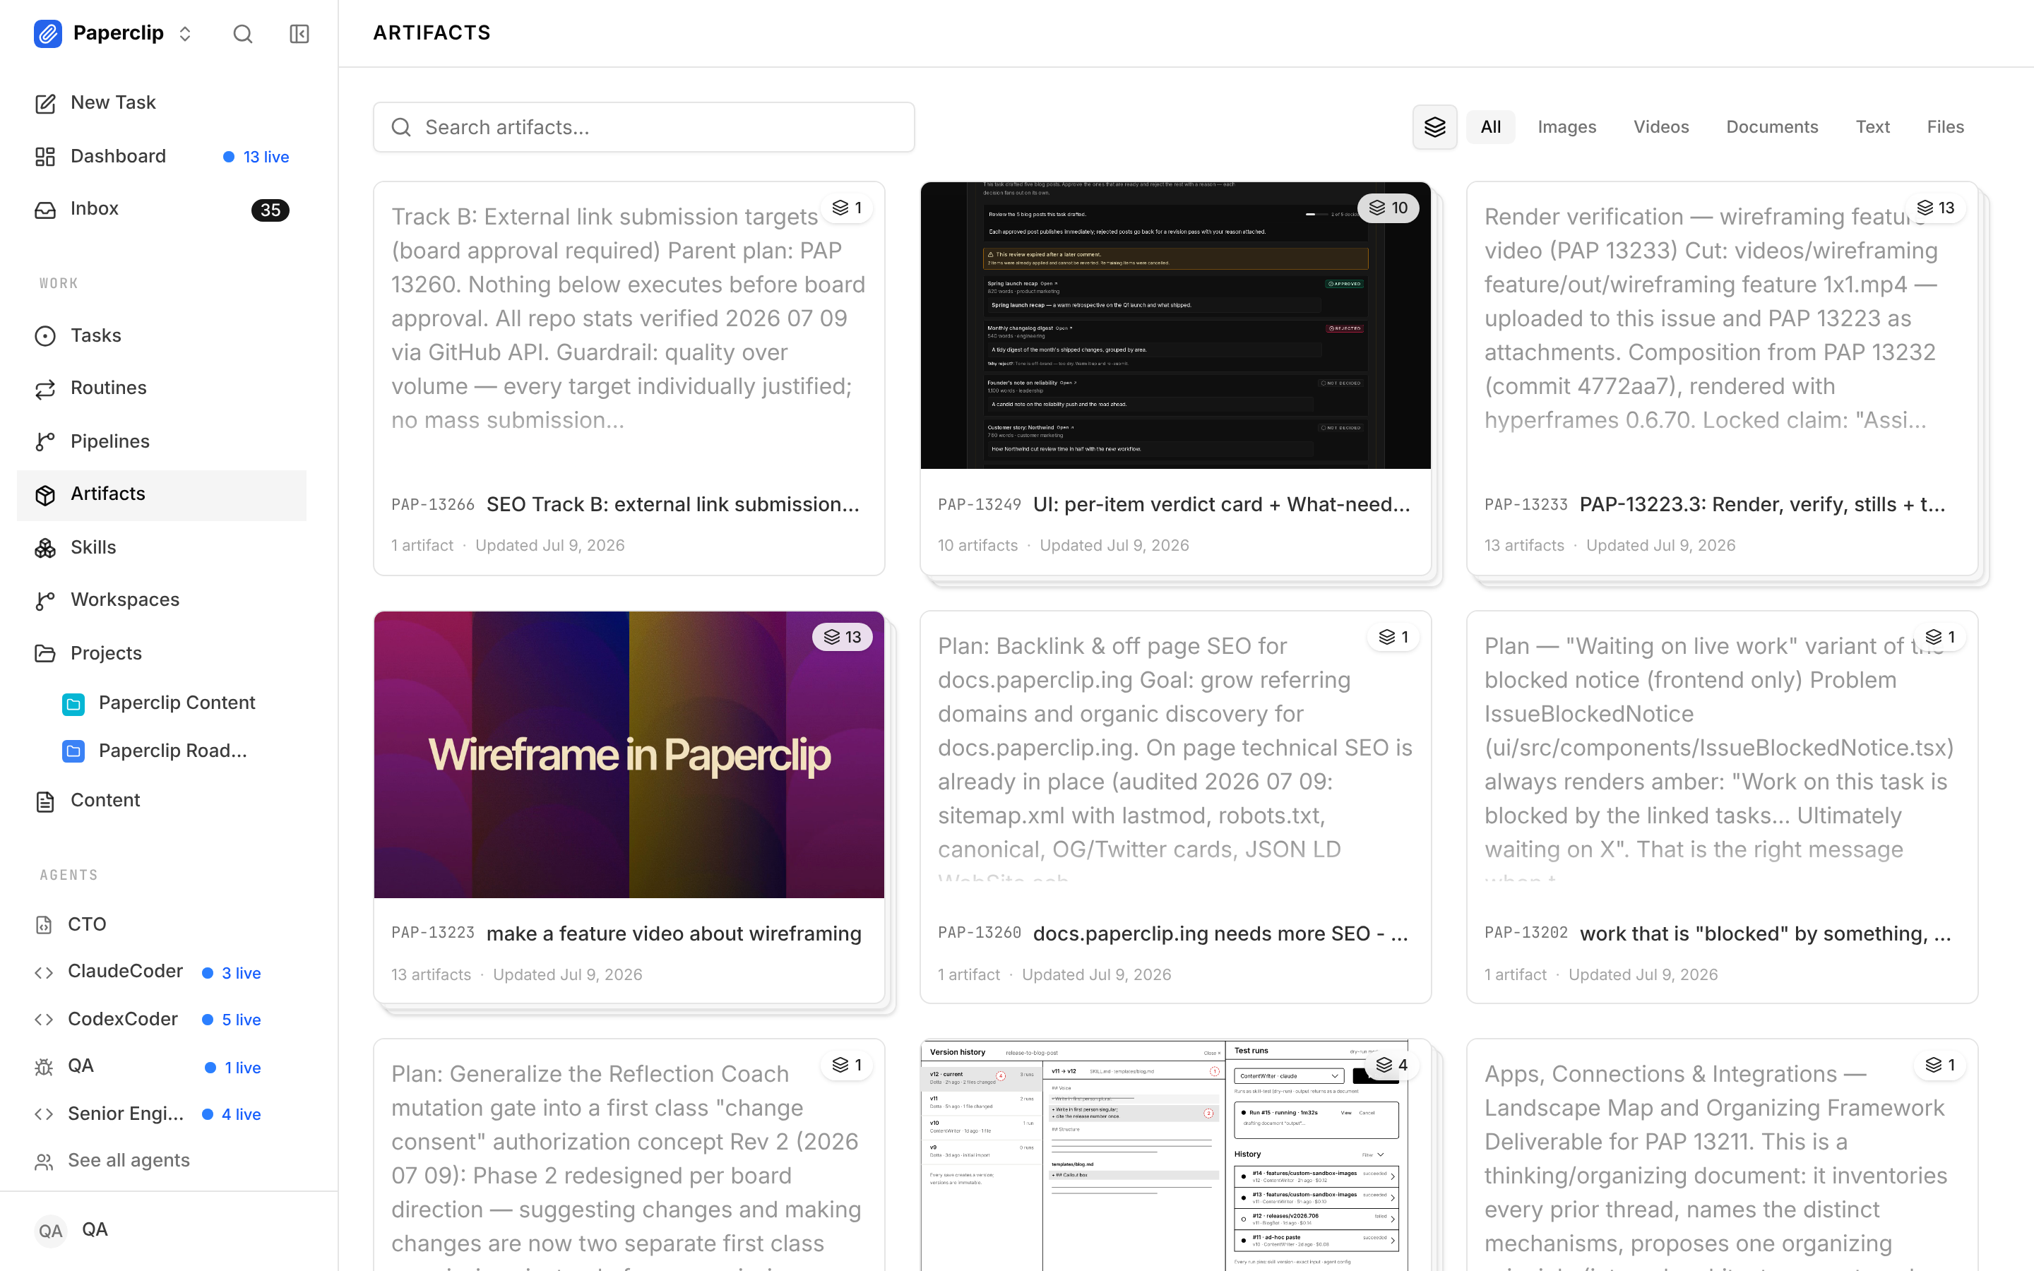Viewport: 2034px width, 1271px height.
Task: Open the QA bug icon in Agents
Action: click(44, 1067)
